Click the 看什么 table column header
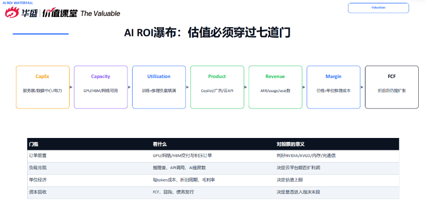This screenshot has height=216, width=425. click(x=159, y=144)
